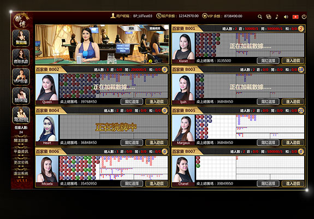314x219 pixels.
Task: Mute the sound speaker icon
Action: [286, 17]
